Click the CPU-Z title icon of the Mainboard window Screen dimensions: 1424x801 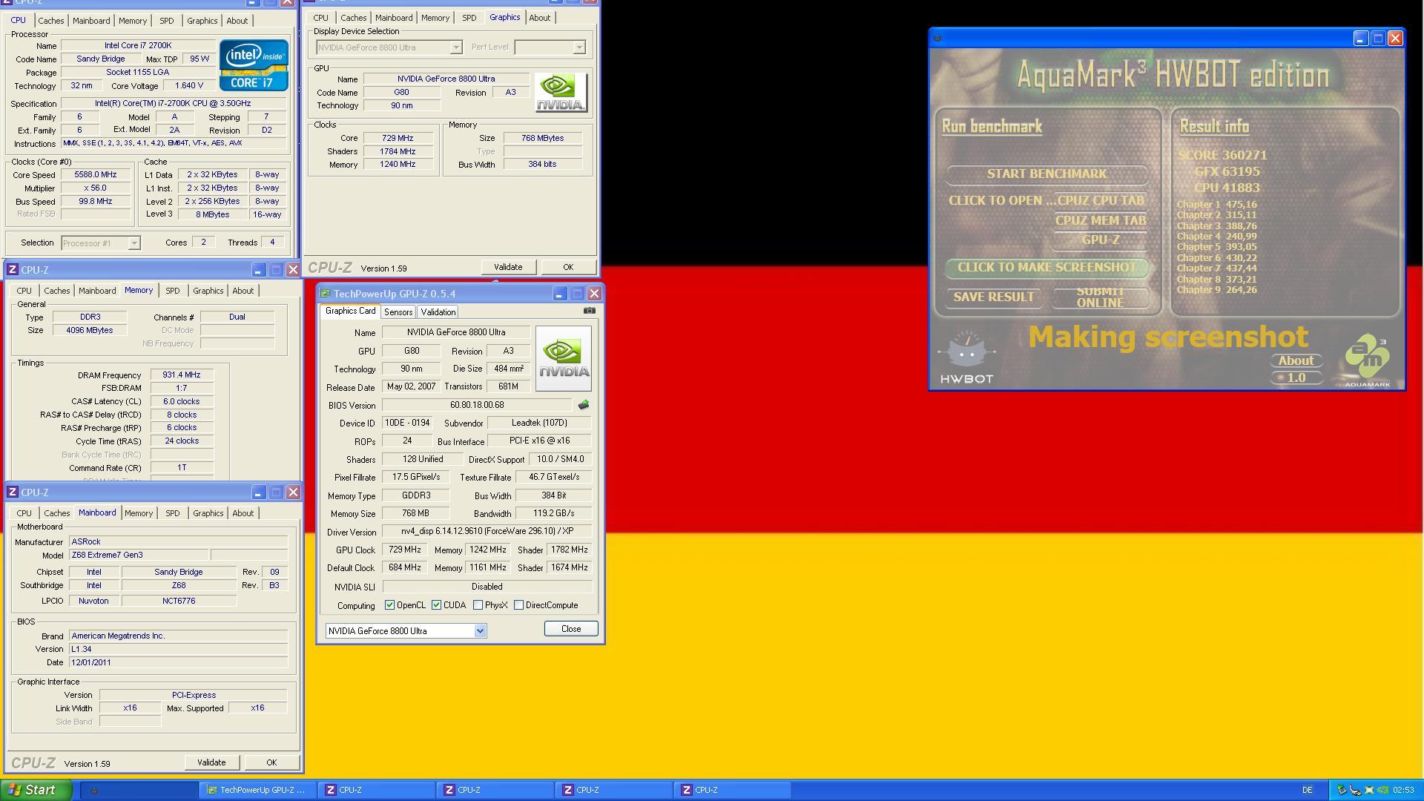point(12,492)
